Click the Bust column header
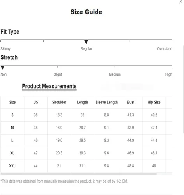Image resolution: width=184 pixels, height=195 pixels. (131, 102)
